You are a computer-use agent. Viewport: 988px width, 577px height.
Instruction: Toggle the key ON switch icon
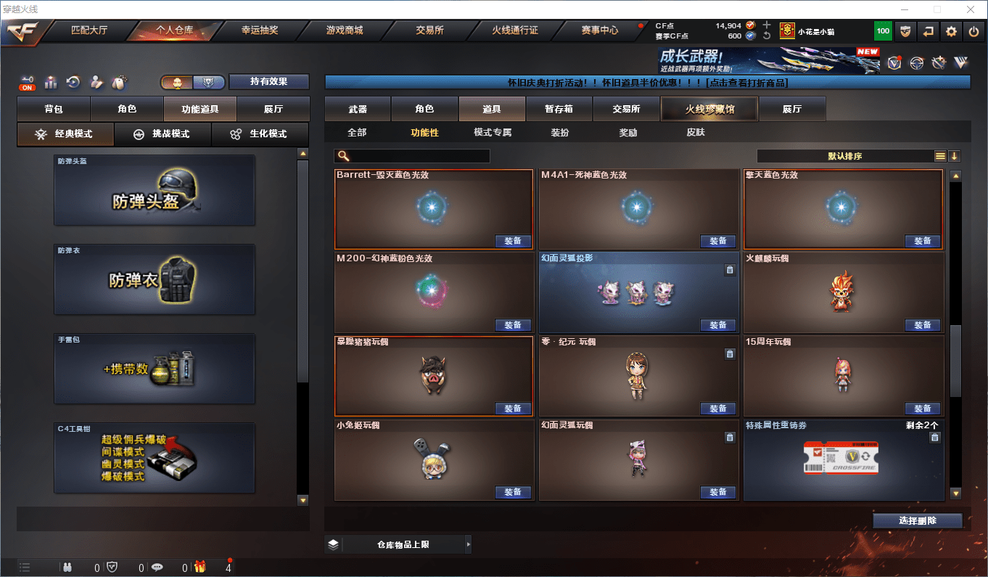(x=28, y=83)
